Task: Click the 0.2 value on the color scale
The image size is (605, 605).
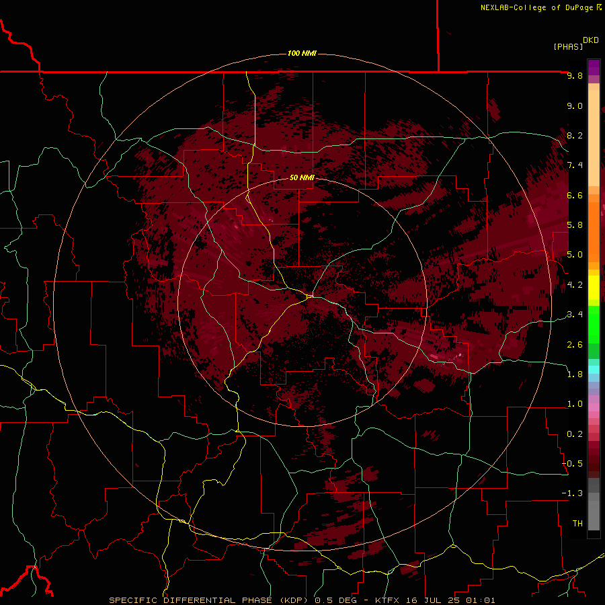Action: [575, 434]
